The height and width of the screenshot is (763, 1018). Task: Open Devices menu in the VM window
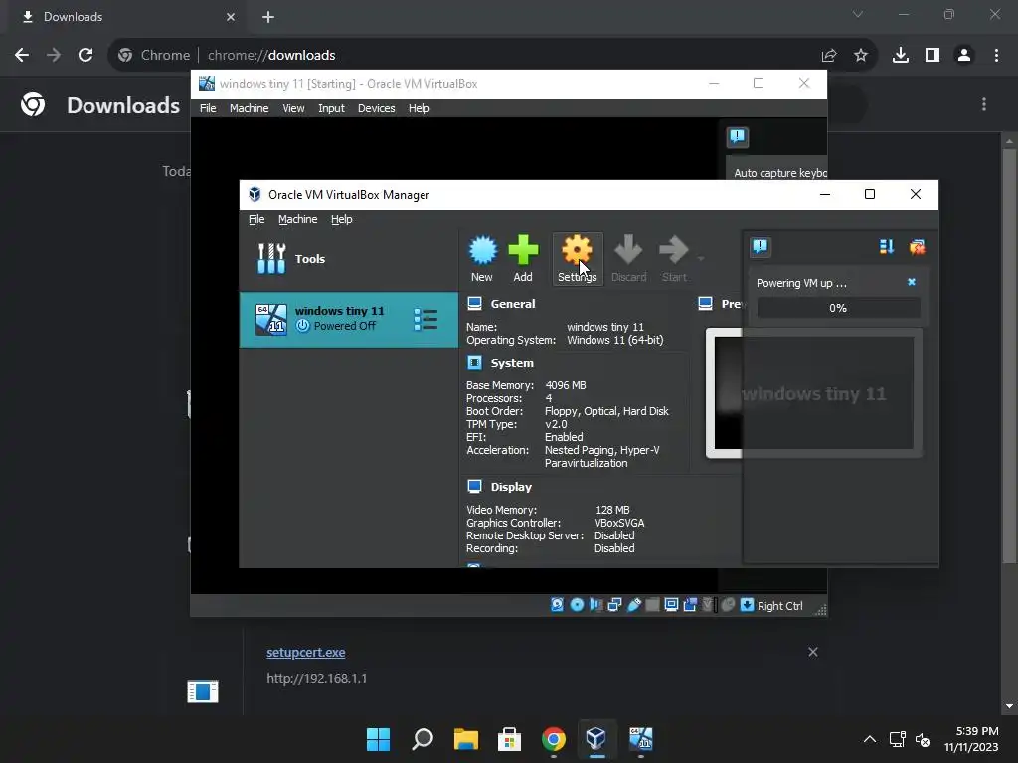tap(377, 108)
